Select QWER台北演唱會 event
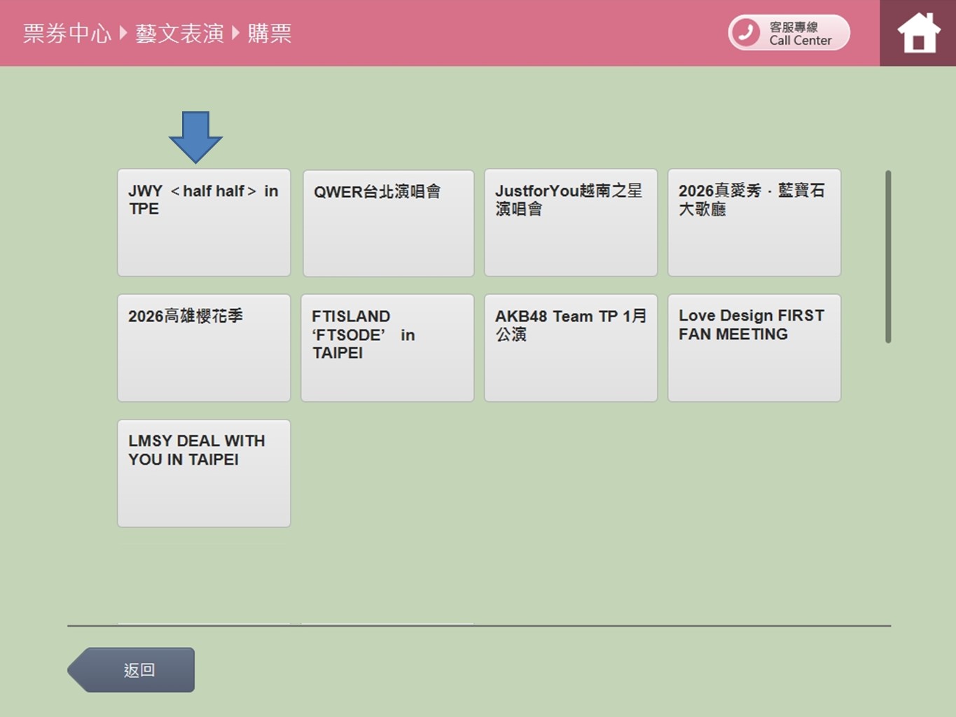The height and width of the screenshot is (717, 956). click(x=388, y=223)
